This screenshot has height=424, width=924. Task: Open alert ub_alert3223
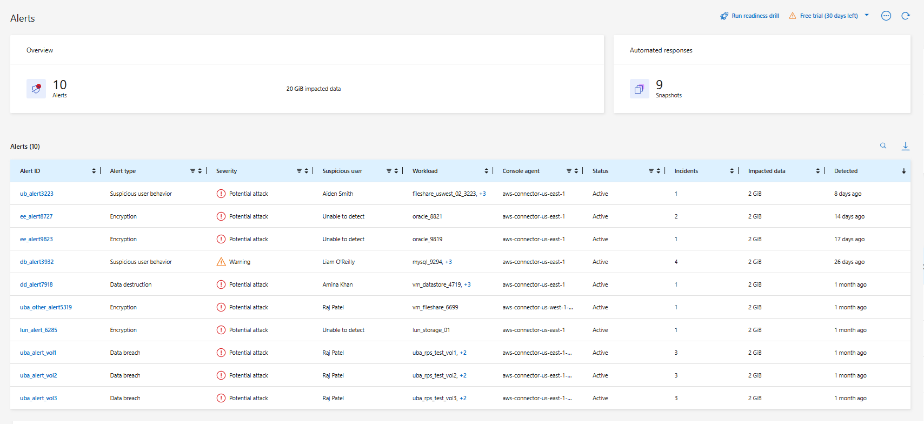pyautogui.click(x=37, y=194)
